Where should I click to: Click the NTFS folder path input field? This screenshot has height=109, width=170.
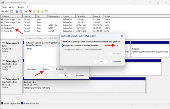coord(87,54)
